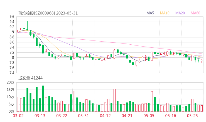Click the tallest green volume bar near 03-13

[x=43, y=98]
